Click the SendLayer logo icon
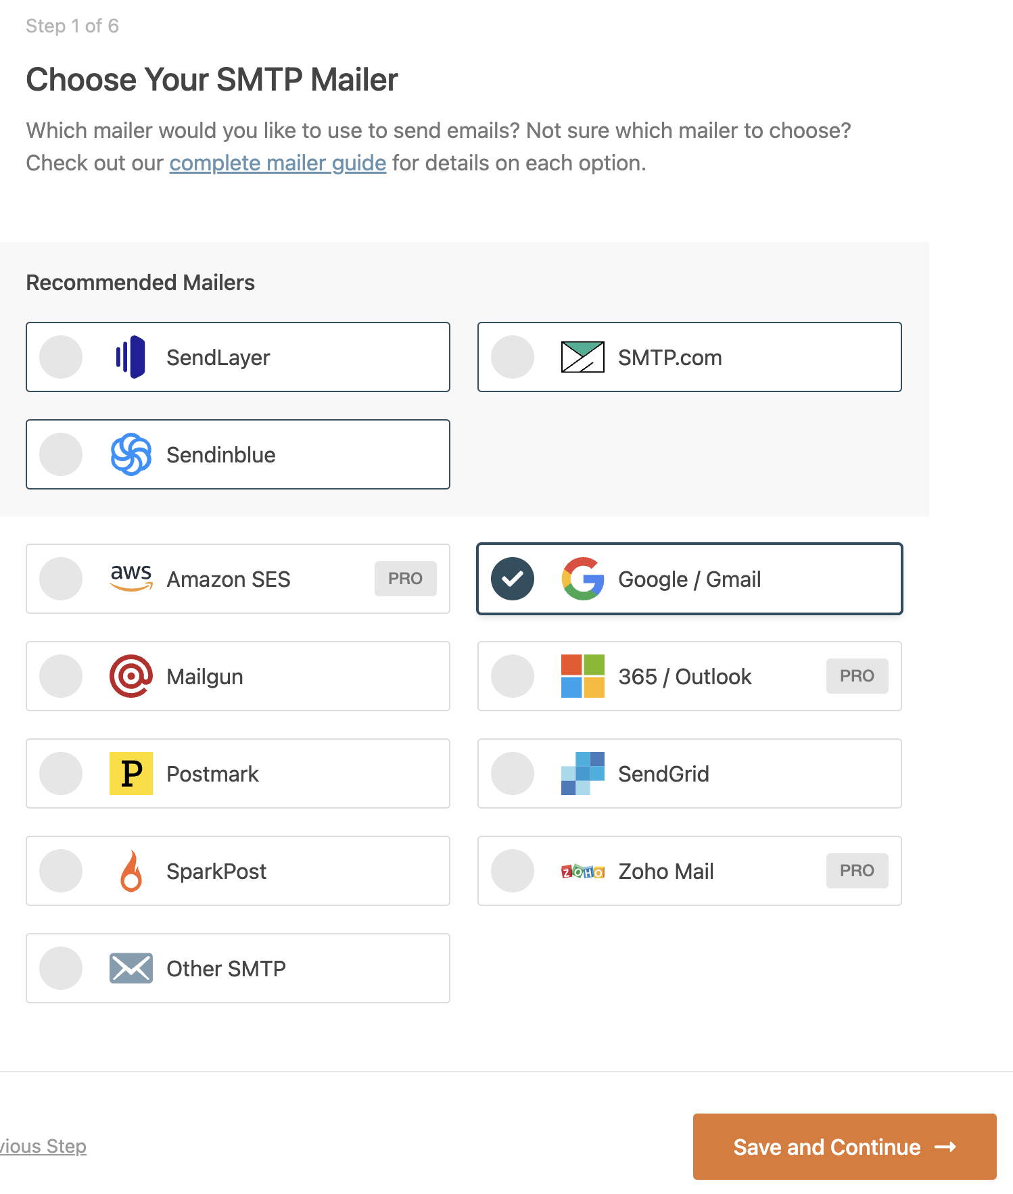 [x=131, y=357]
